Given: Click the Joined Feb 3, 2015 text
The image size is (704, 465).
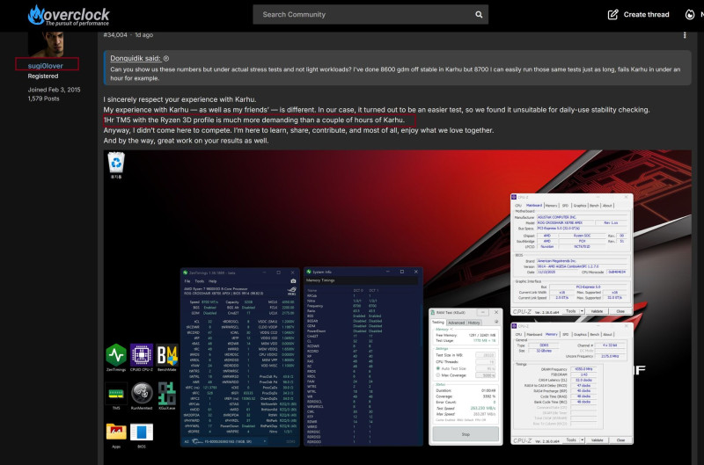Looking at the screenshot, I should point(54,90).
